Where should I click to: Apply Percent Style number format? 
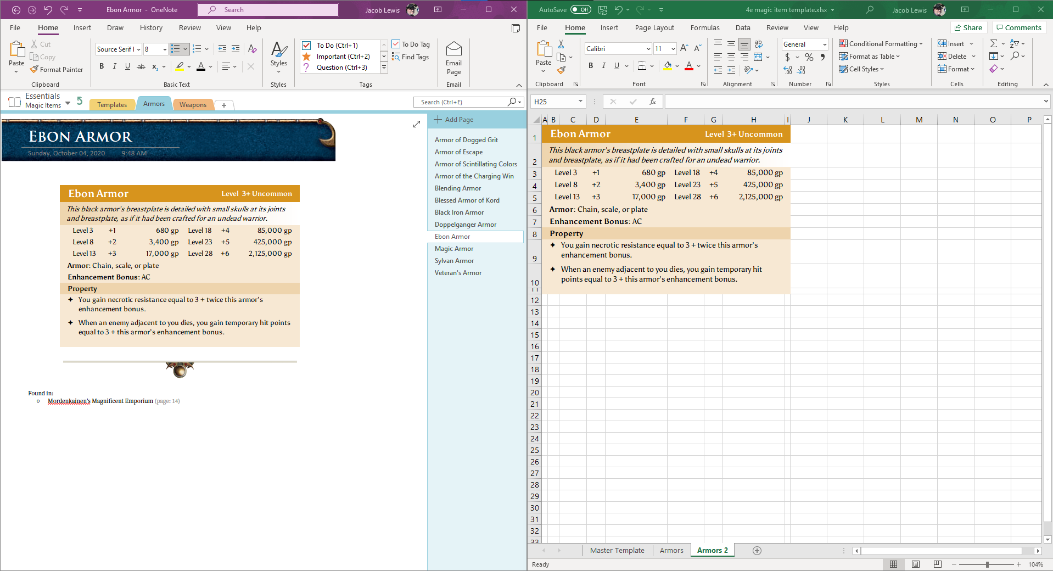click(808, 57)
